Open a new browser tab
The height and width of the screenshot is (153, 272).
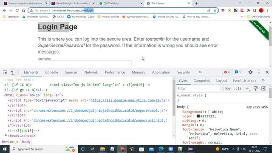tap(196, 3)
